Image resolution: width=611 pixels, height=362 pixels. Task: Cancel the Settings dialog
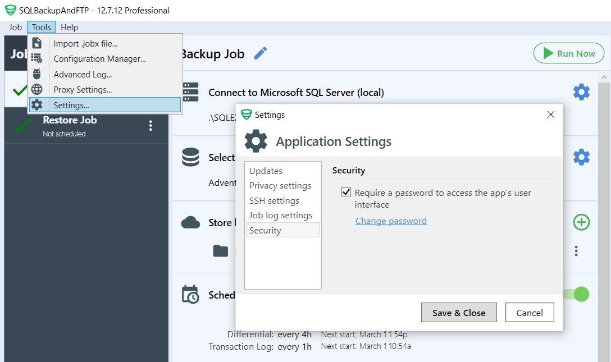(530, 312)
